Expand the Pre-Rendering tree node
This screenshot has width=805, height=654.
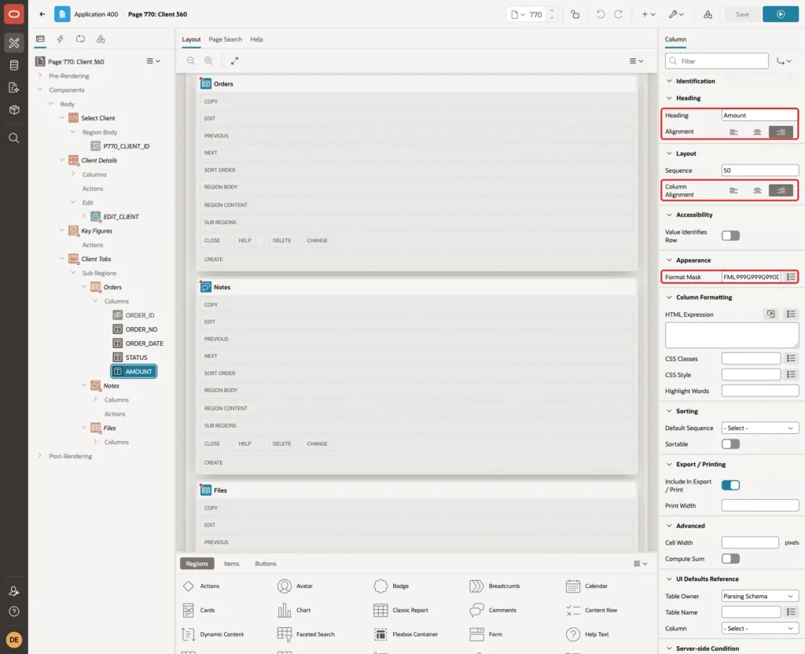(40, 75)
